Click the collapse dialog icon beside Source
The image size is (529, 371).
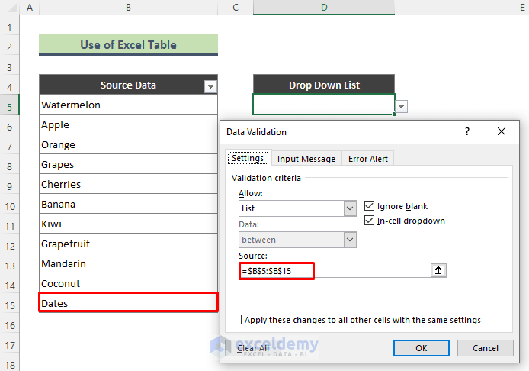tap(440, 270)
